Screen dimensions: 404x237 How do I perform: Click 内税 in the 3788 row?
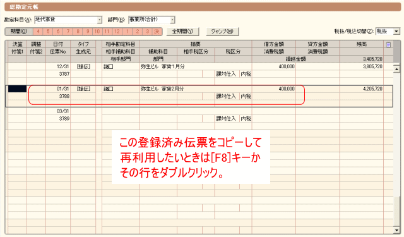click(246, 97)
